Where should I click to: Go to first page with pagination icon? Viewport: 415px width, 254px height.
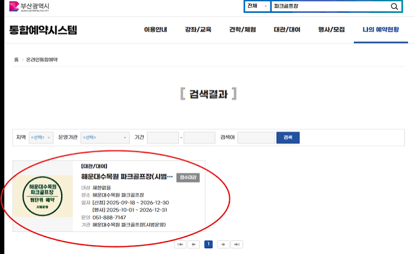click(x=180, y=245)
